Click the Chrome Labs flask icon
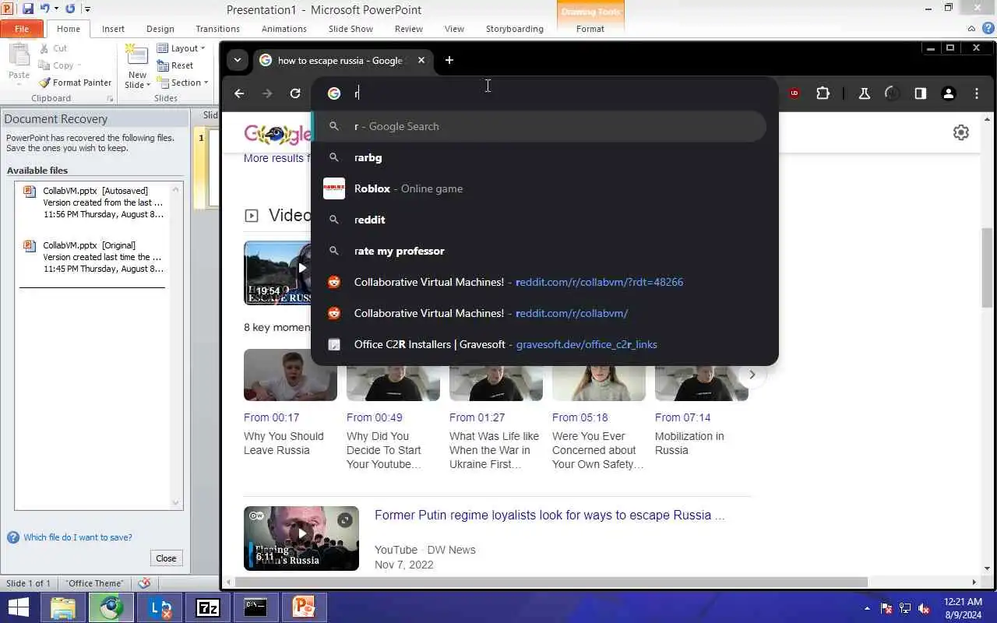This screenshot has width=997, height=623. point(864,93)
